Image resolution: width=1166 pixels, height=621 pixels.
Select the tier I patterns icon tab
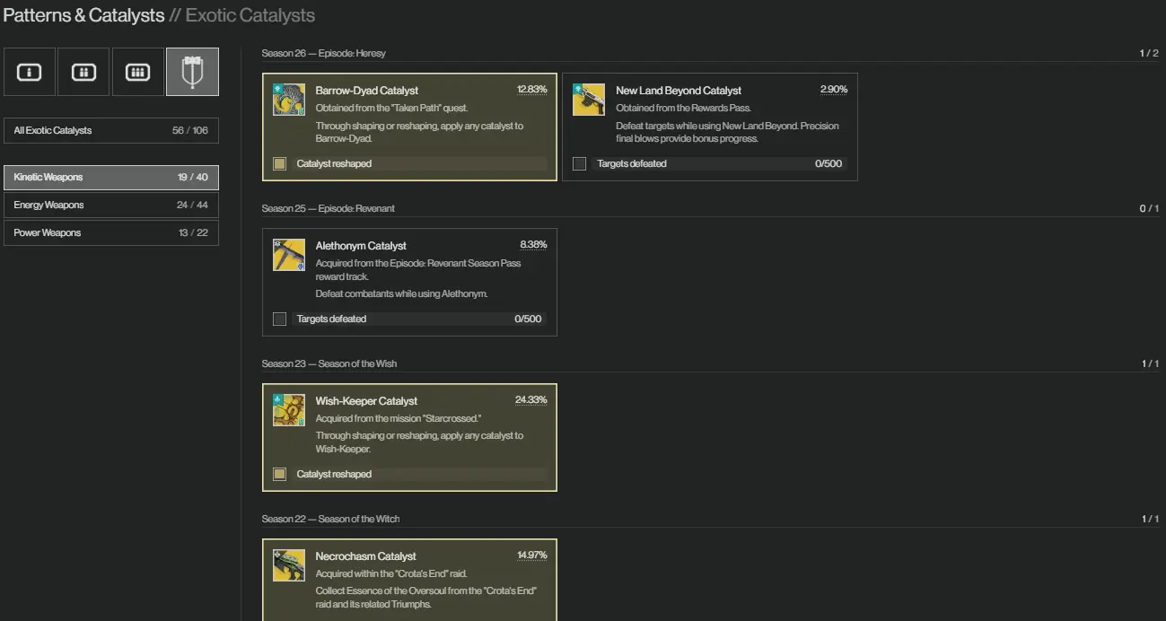click(x=30, y=72)
